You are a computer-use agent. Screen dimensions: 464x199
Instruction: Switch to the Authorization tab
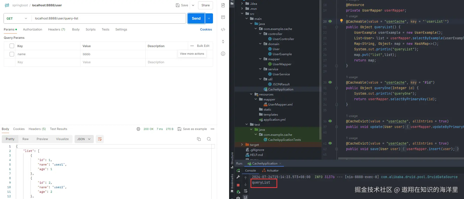(x=33, y=29)
